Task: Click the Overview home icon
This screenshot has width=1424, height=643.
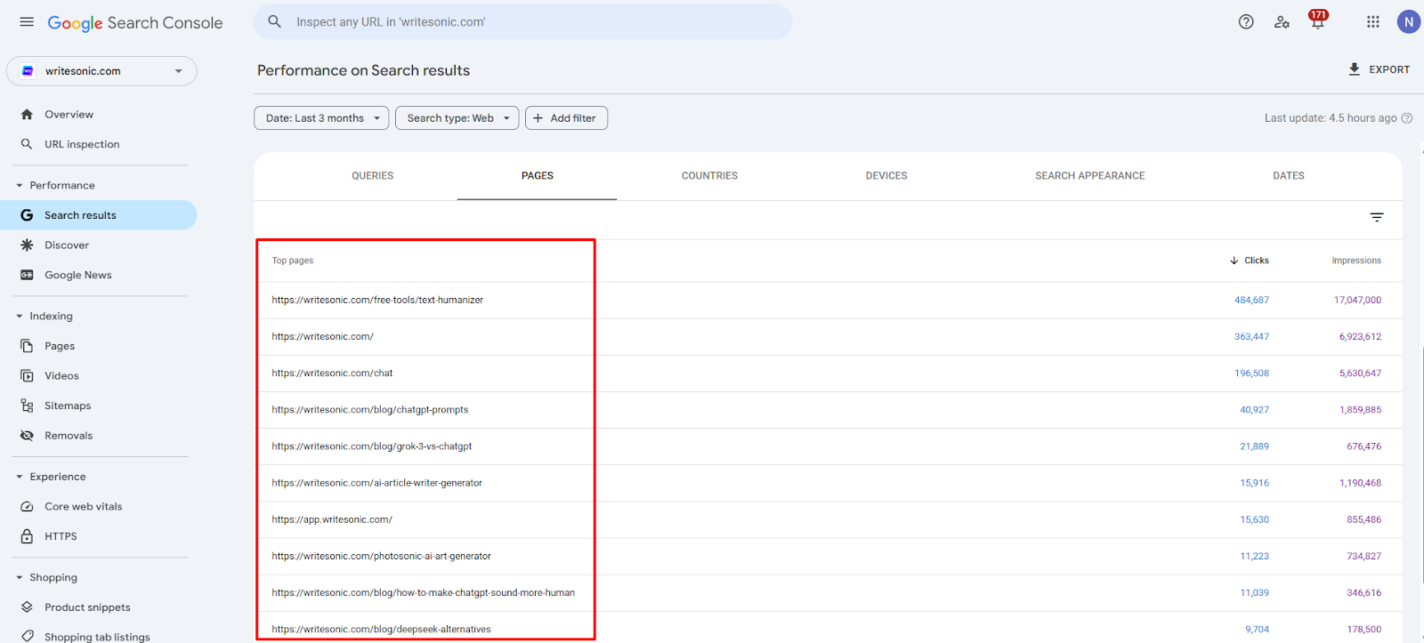Action: [x=27, y=115]
